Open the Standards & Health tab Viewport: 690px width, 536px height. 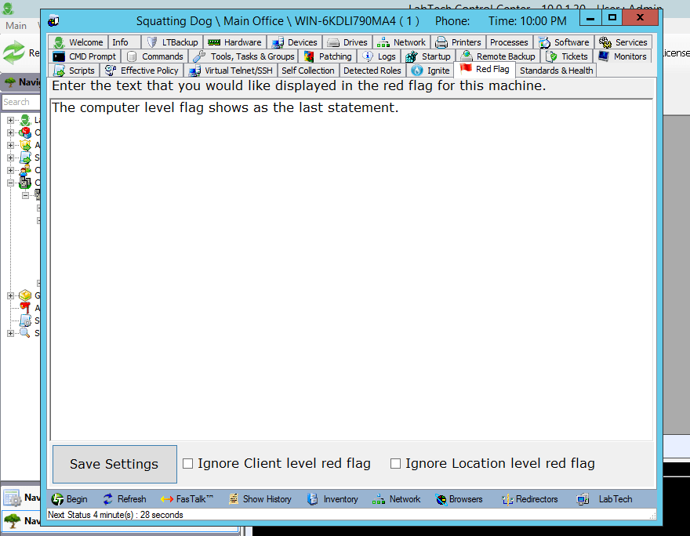click(x=556, y=71)
